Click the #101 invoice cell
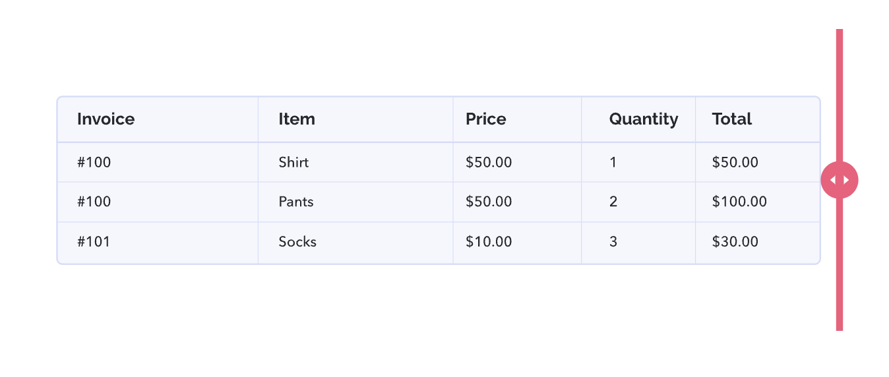 [x=158, y=242]
